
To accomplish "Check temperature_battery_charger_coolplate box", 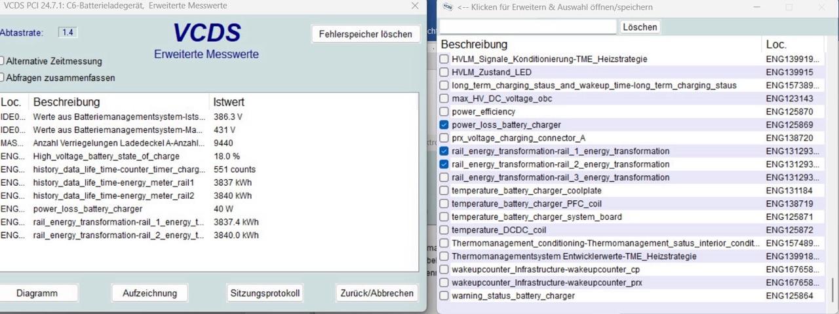I will point(444,190).
